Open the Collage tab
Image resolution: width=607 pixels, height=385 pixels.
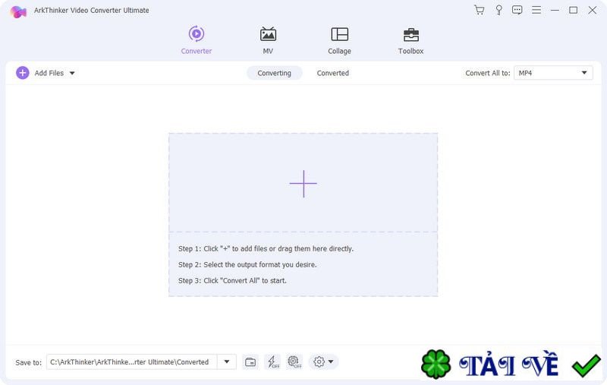click(x=339, y=40)
